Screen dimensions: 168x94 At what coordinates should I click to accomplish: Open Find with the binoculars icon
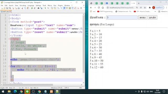point(38,8)
